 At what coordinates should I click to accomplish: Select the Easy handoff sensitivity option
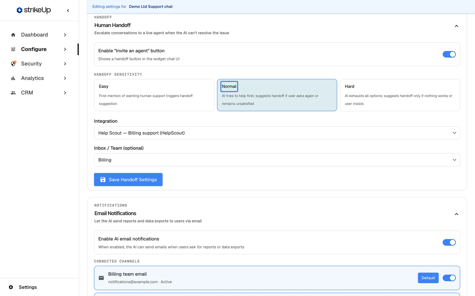tap(154, 95)
